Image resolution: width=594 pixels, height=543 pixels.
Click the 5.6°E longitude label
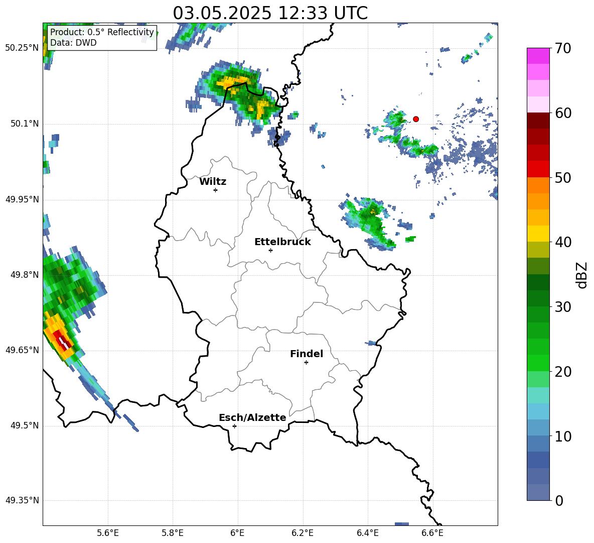pyautogui.click(x=108, y=533)
